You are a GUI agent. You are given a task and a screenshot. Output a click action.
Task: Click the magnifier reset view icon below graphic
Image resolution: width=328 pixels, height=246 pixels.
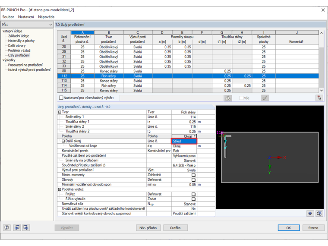(x=319, y=213)
